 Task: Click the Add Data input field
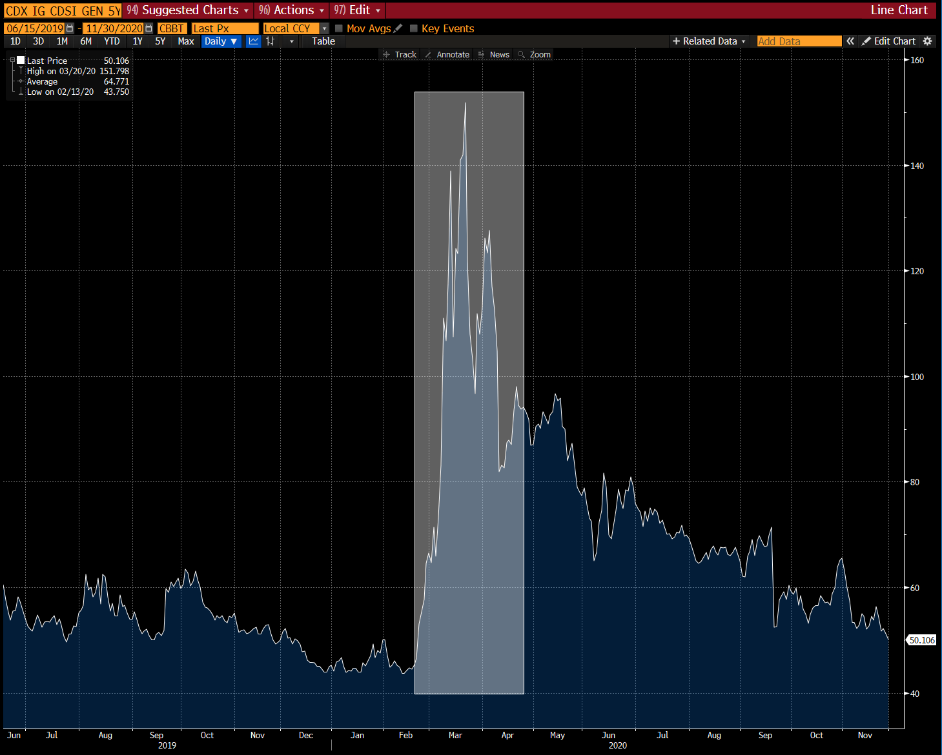tap(799, 41)
